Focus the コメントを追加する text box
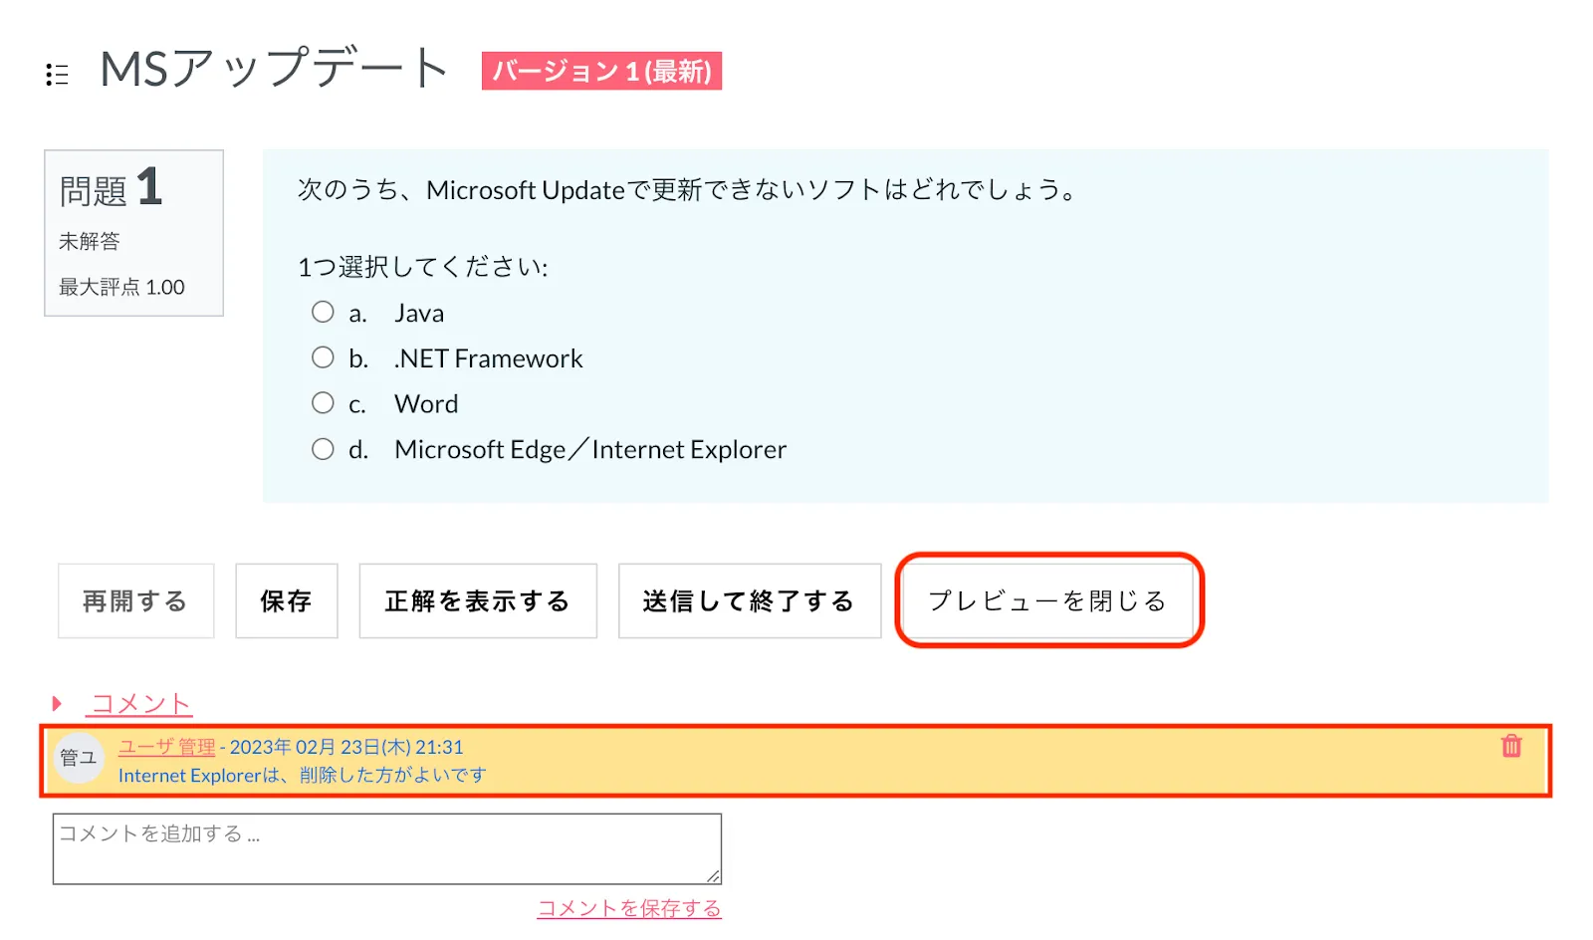 pos(386,848)
